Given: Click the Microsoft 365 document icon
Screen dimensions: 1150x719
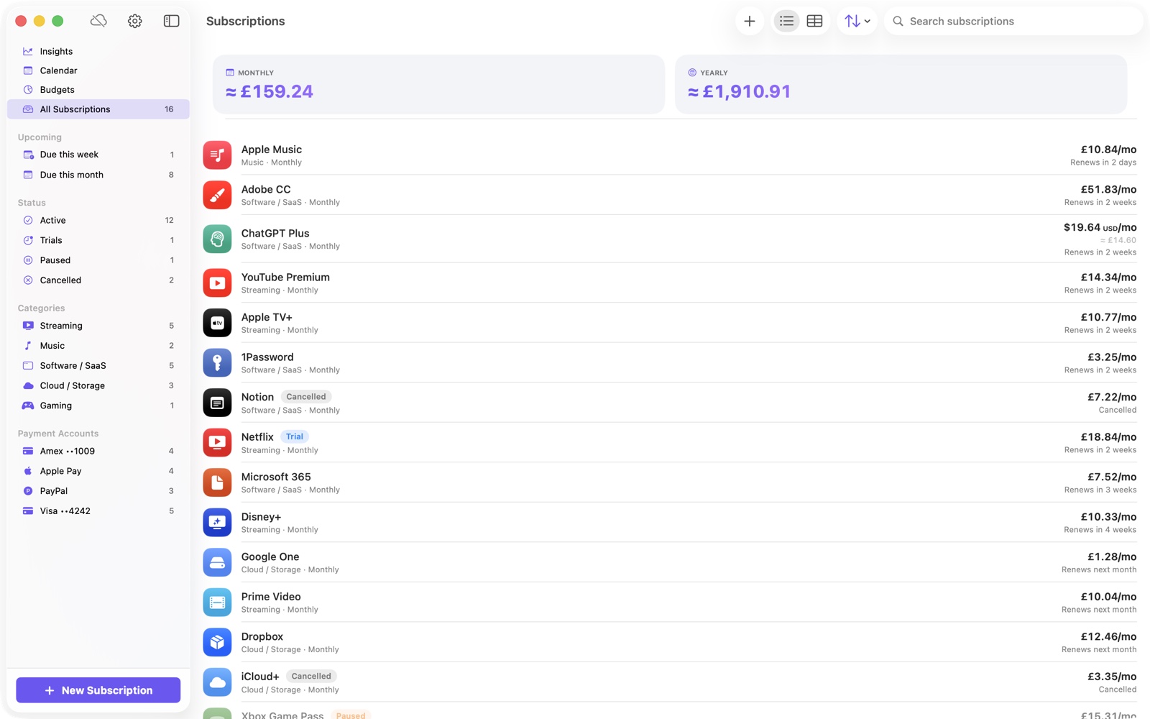Looking at the screenshot, I should pyautogui.click(x=217, y=482).
